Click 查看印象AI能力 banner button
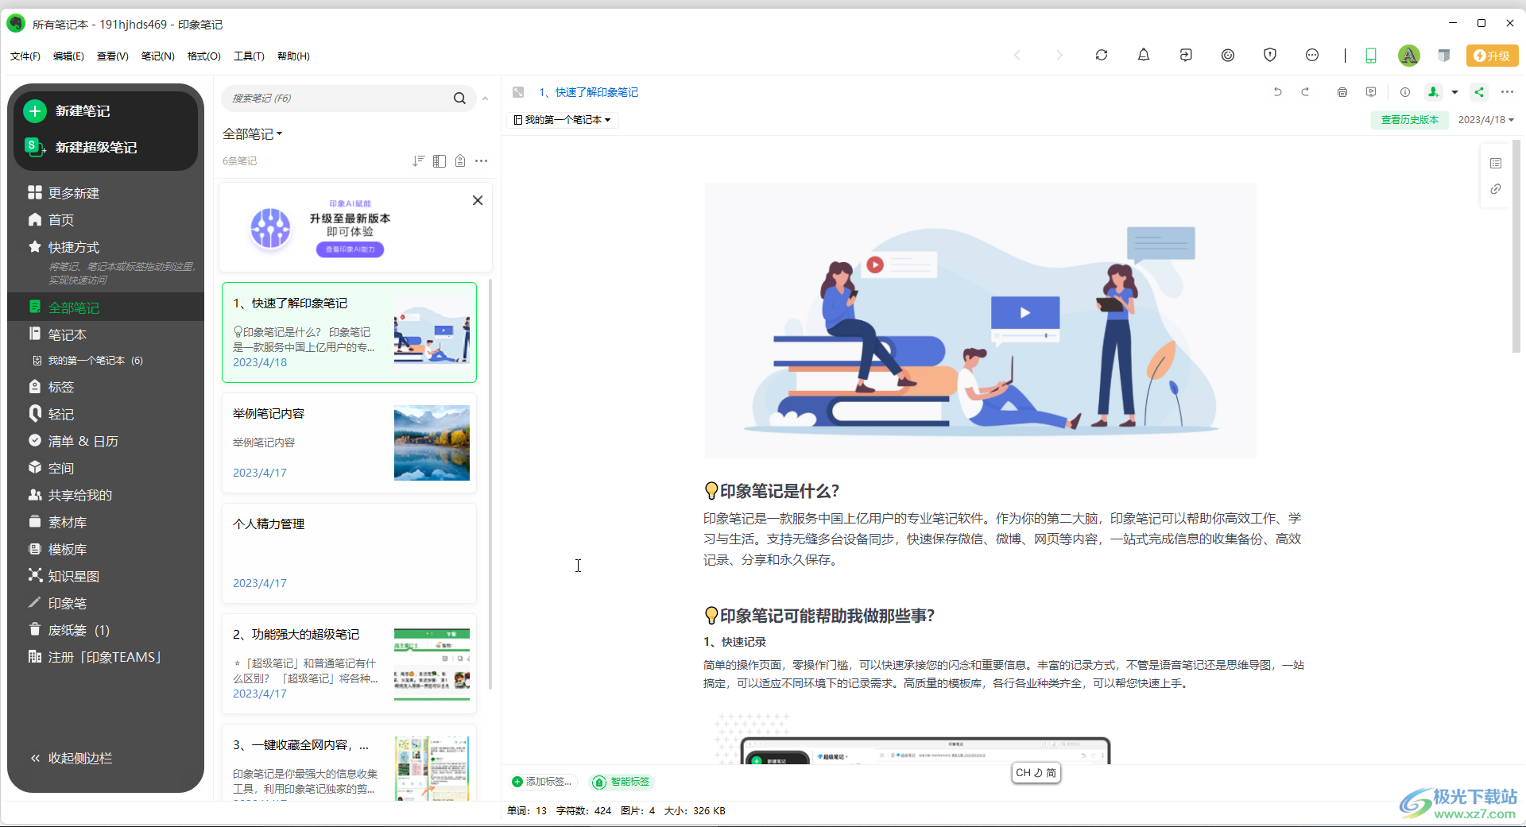The height and width of the screenshot is (827, 1526). [x=350, y=249]
